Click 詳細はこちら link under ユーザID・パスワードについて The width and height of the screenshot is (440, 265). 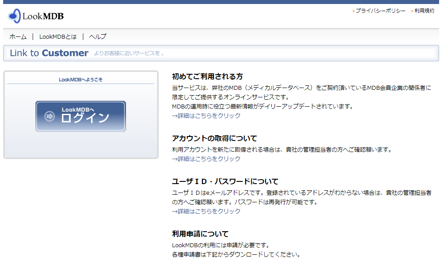[x=206, y=212]
